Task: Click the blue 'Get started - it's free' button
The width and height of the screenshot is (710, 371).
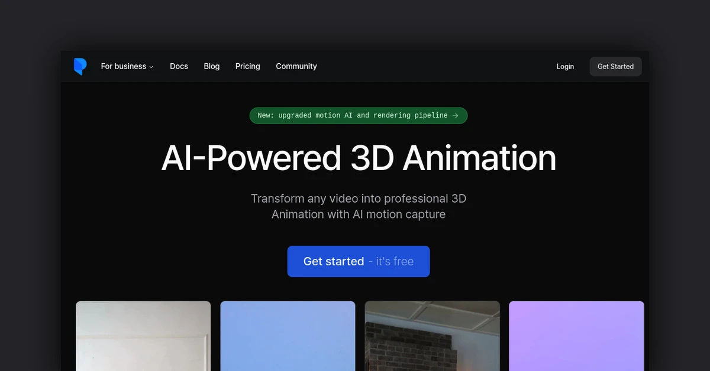Action: tap(359, 262)
